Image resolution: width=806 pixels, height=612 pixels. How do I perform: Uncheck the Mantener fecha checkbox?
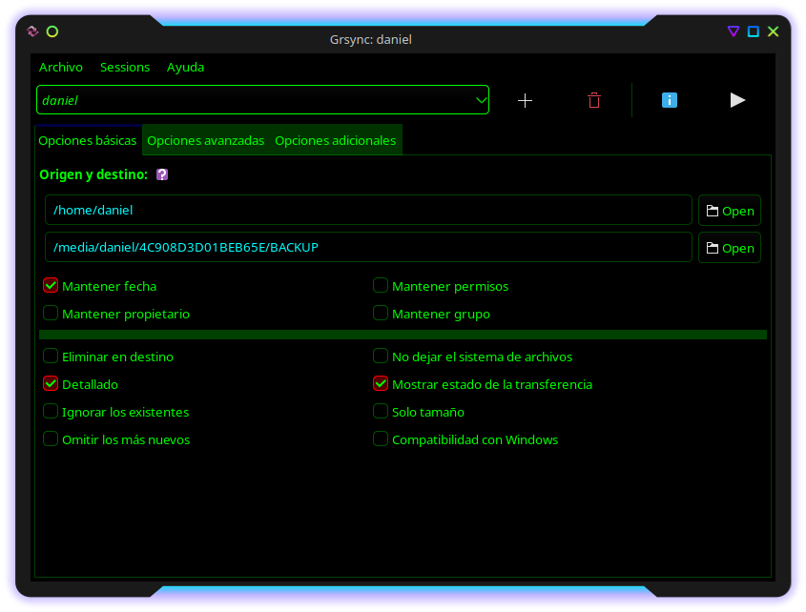click(x=51, y=285)
